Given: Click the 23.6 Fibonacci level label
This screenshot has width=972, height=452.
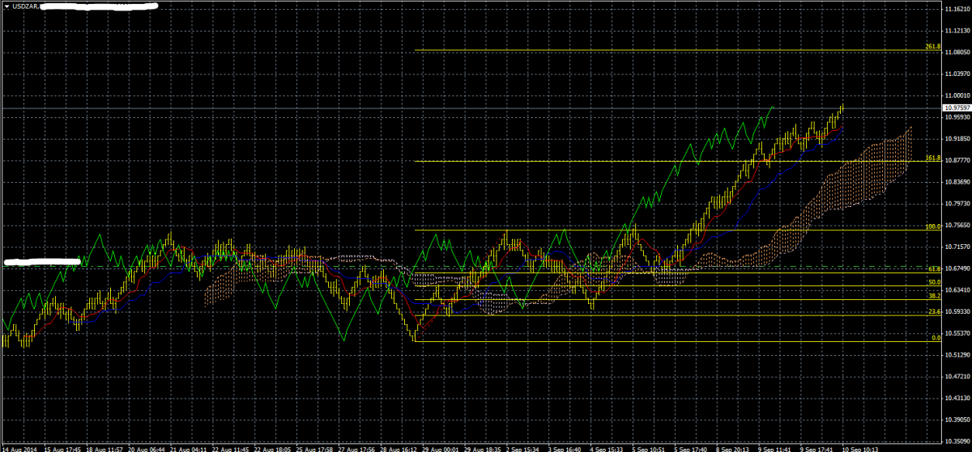Looking at the screenshot, I should coord(933,311).
